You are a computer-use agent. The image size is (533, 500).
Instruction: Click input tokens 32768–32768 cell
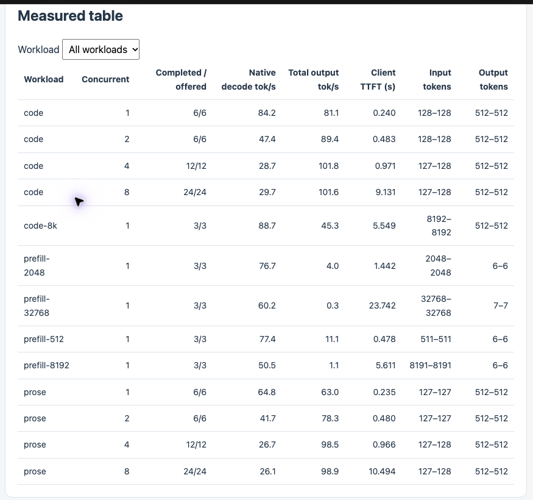[436, 305]
